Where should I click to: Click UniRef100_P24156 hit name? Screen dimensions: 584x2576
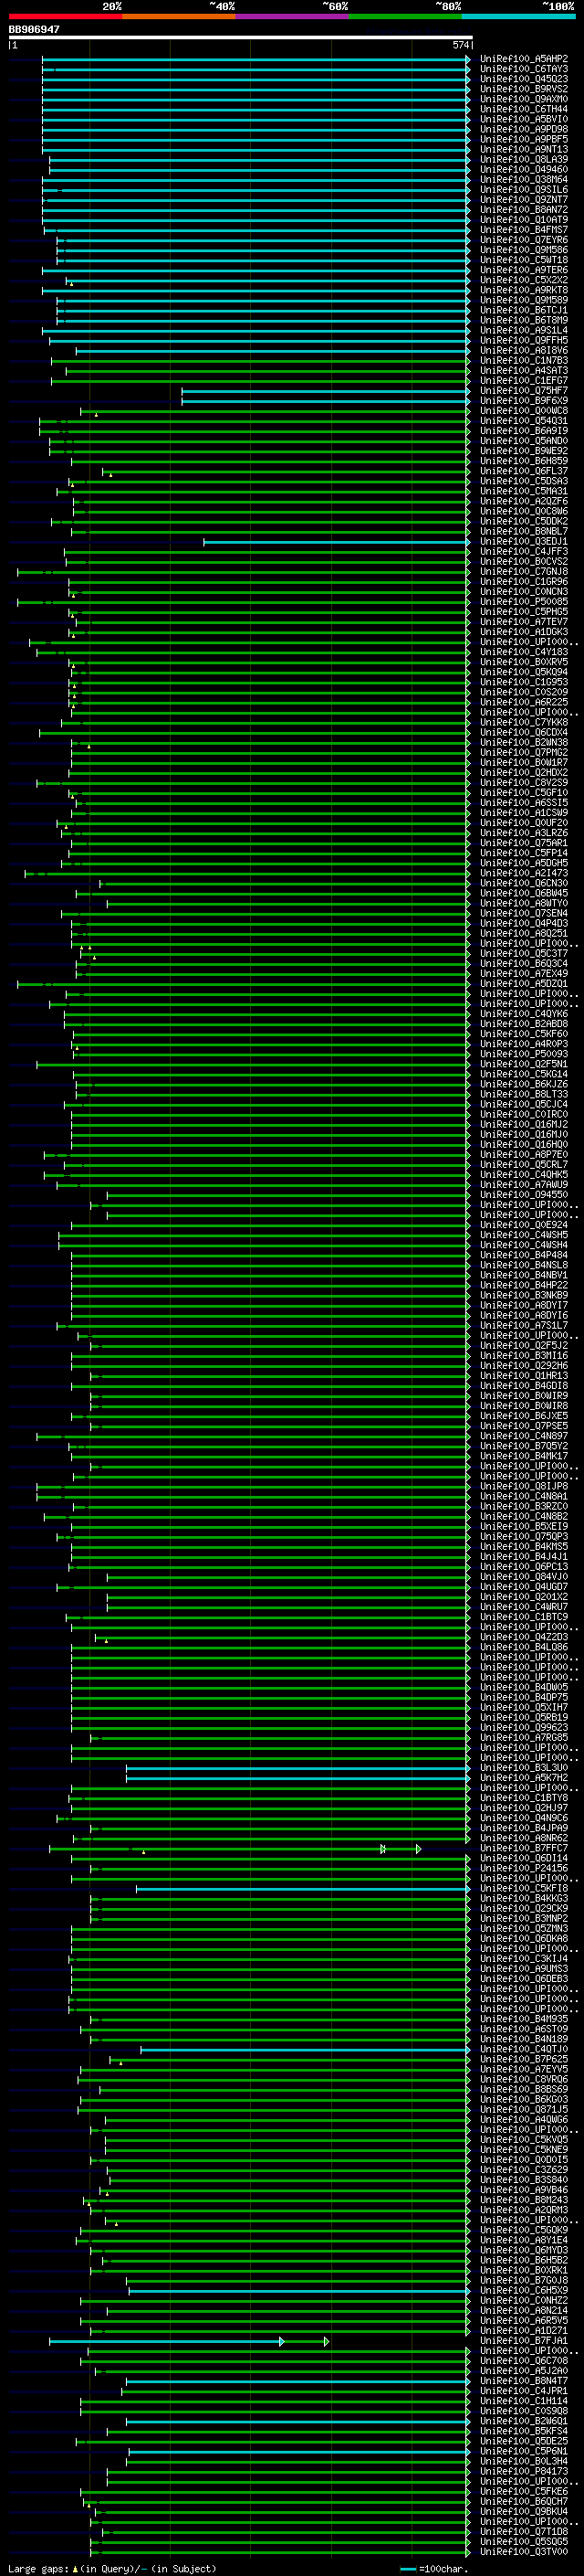[x=524, y=1869]
